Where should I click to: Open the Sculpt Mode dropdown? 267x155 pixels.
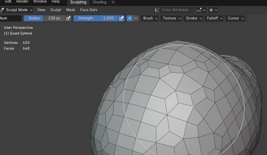tap(16, 10)
